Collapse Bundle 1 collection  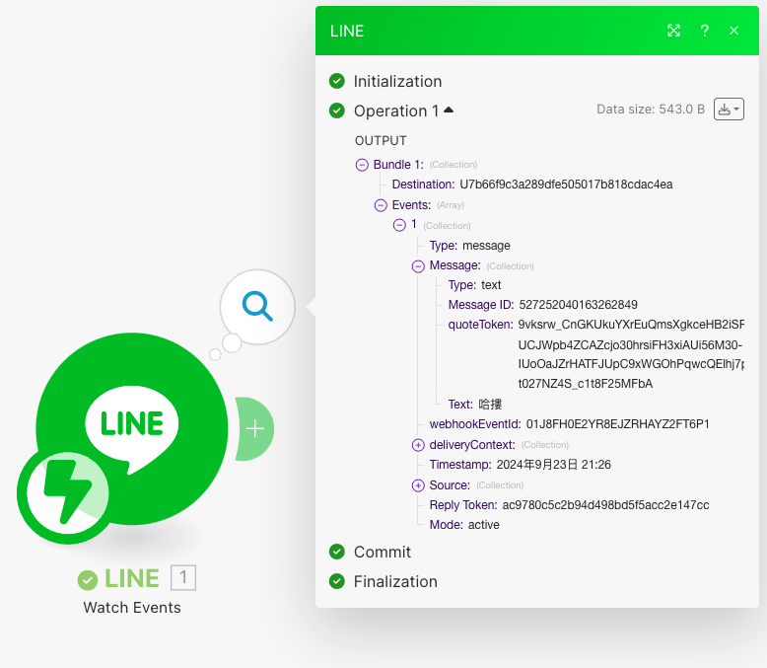tap(362, 165)
